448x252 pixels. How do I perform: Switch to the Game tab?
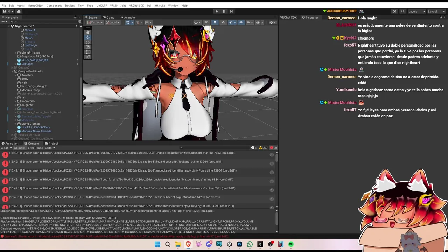coord(108,17)
